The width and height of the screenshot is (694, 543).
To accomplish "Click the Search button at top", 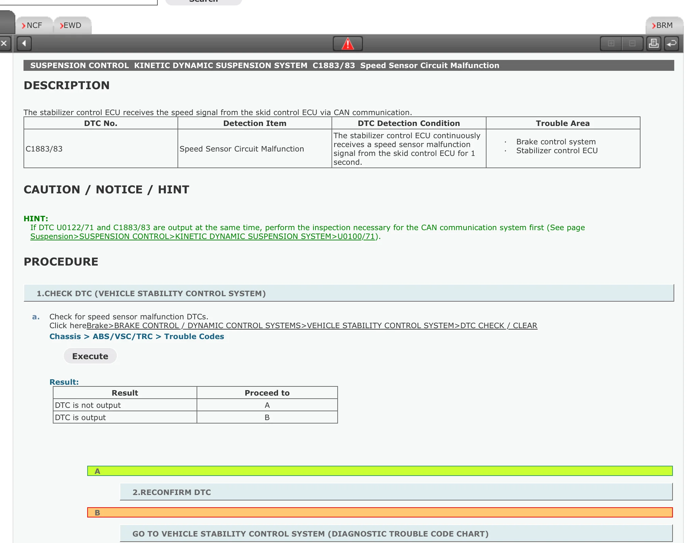I will (203, 1).
